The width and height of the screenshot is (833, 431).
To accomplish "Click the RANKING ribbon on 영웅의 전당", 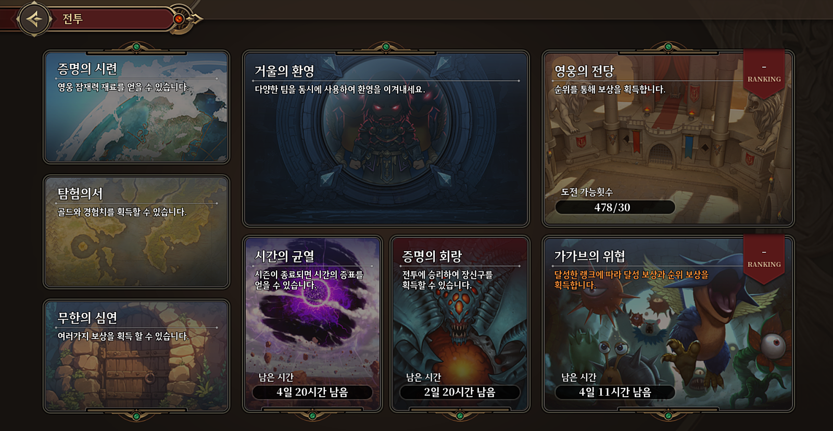I will point(764,73).
